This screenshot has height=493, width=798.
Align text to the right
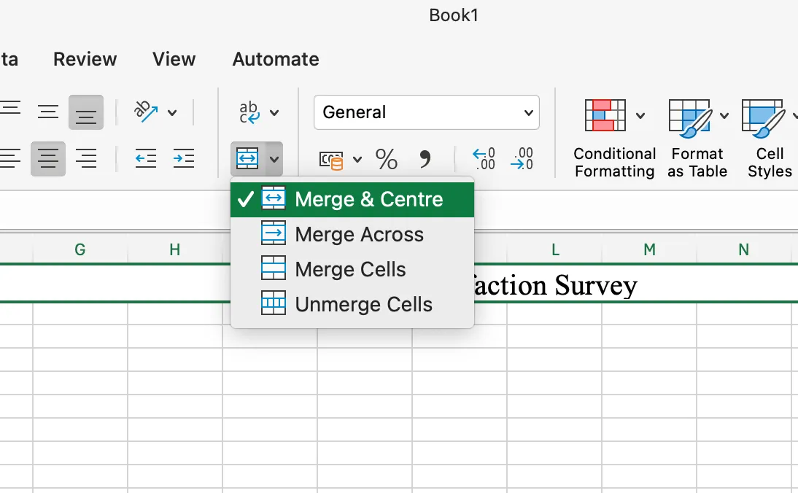[x=86, y=159]
